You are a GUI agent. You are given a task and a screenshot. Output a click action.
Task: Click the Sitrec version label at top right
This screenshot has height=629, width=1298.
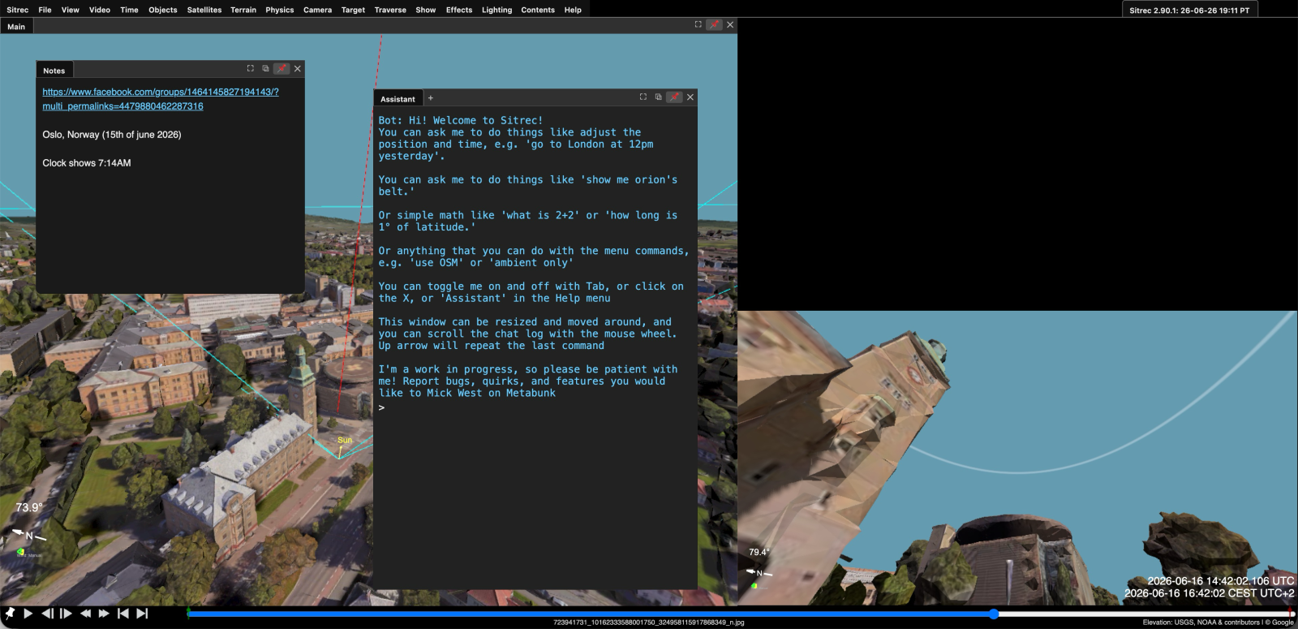1189,11
